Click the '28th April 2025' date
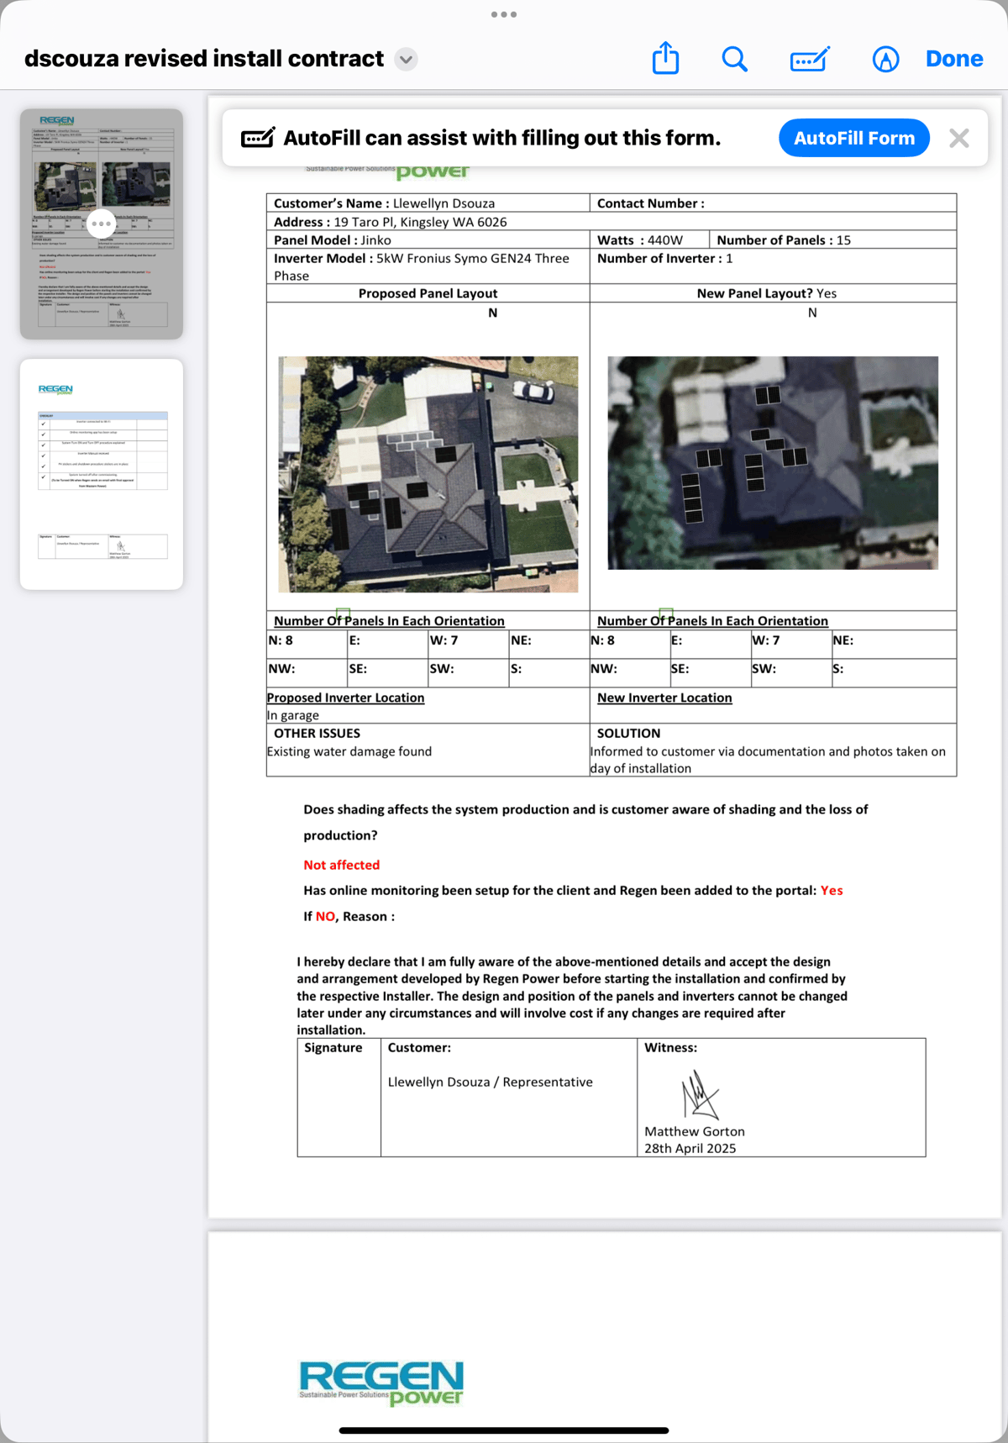Screen dimensions: 1008x1443 point(690,1148)
